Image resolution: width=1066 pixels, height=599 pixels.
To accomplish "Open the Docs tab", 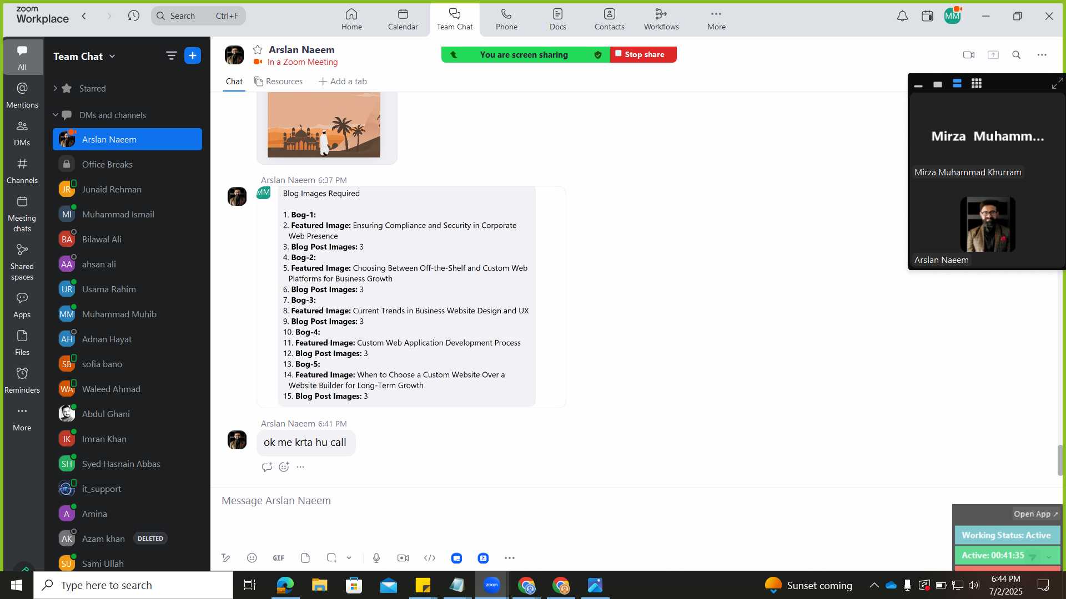I will pos(558,19).
